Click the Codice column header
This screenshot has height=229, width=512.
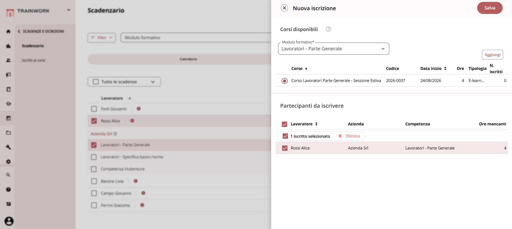[x=393, y=69]
